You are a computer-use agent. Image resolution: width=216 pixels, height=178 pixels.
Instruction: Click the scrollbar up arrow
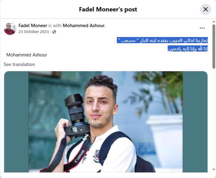214,22
